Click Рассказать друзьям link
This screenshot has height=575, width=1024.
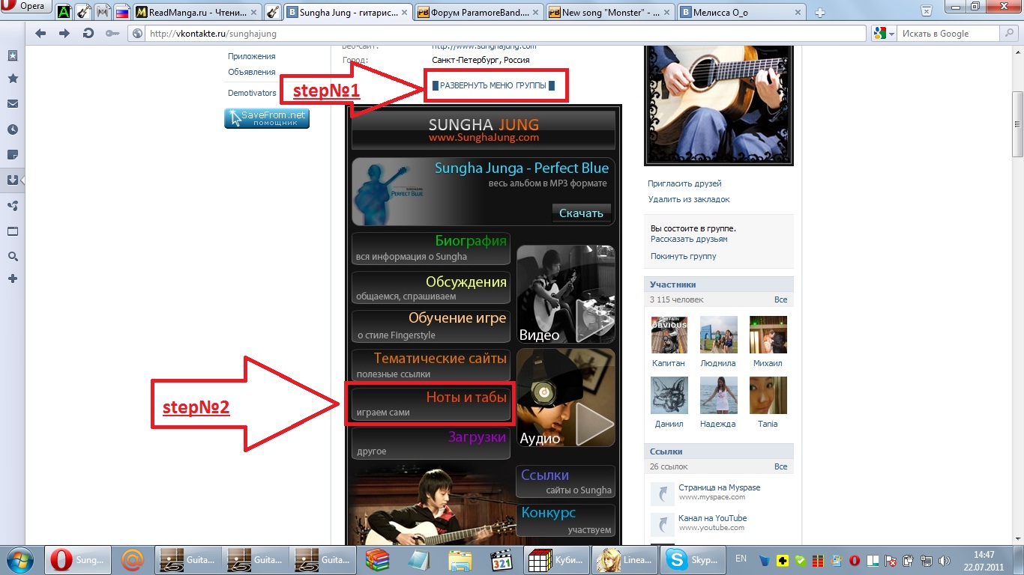click(689, 239)
